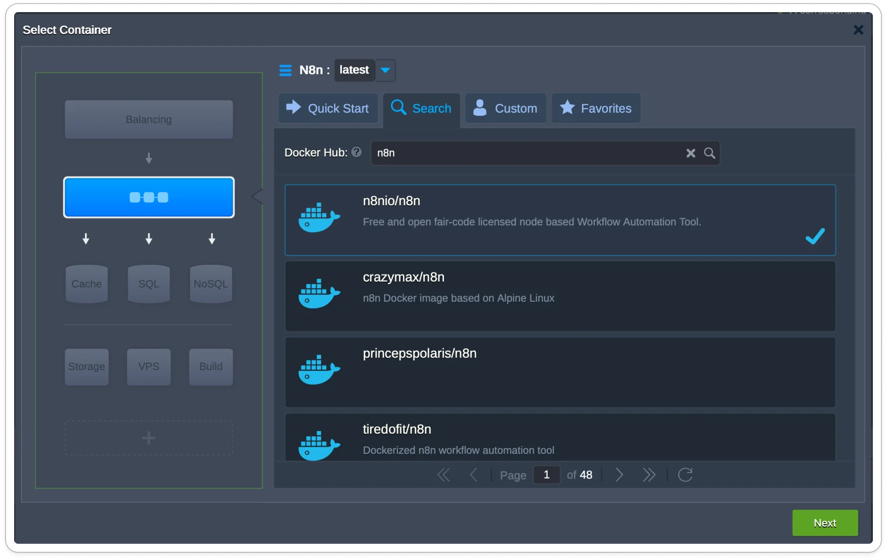The height and width of the screenshot is (560, 887).
Task: Go to the first results page
Action: pyautogui.click(x=443, y=475)
